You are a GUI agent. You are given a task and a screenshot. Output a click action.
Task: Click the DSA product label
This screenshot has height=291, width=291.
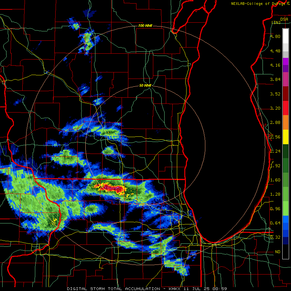(x=284, y=19)
